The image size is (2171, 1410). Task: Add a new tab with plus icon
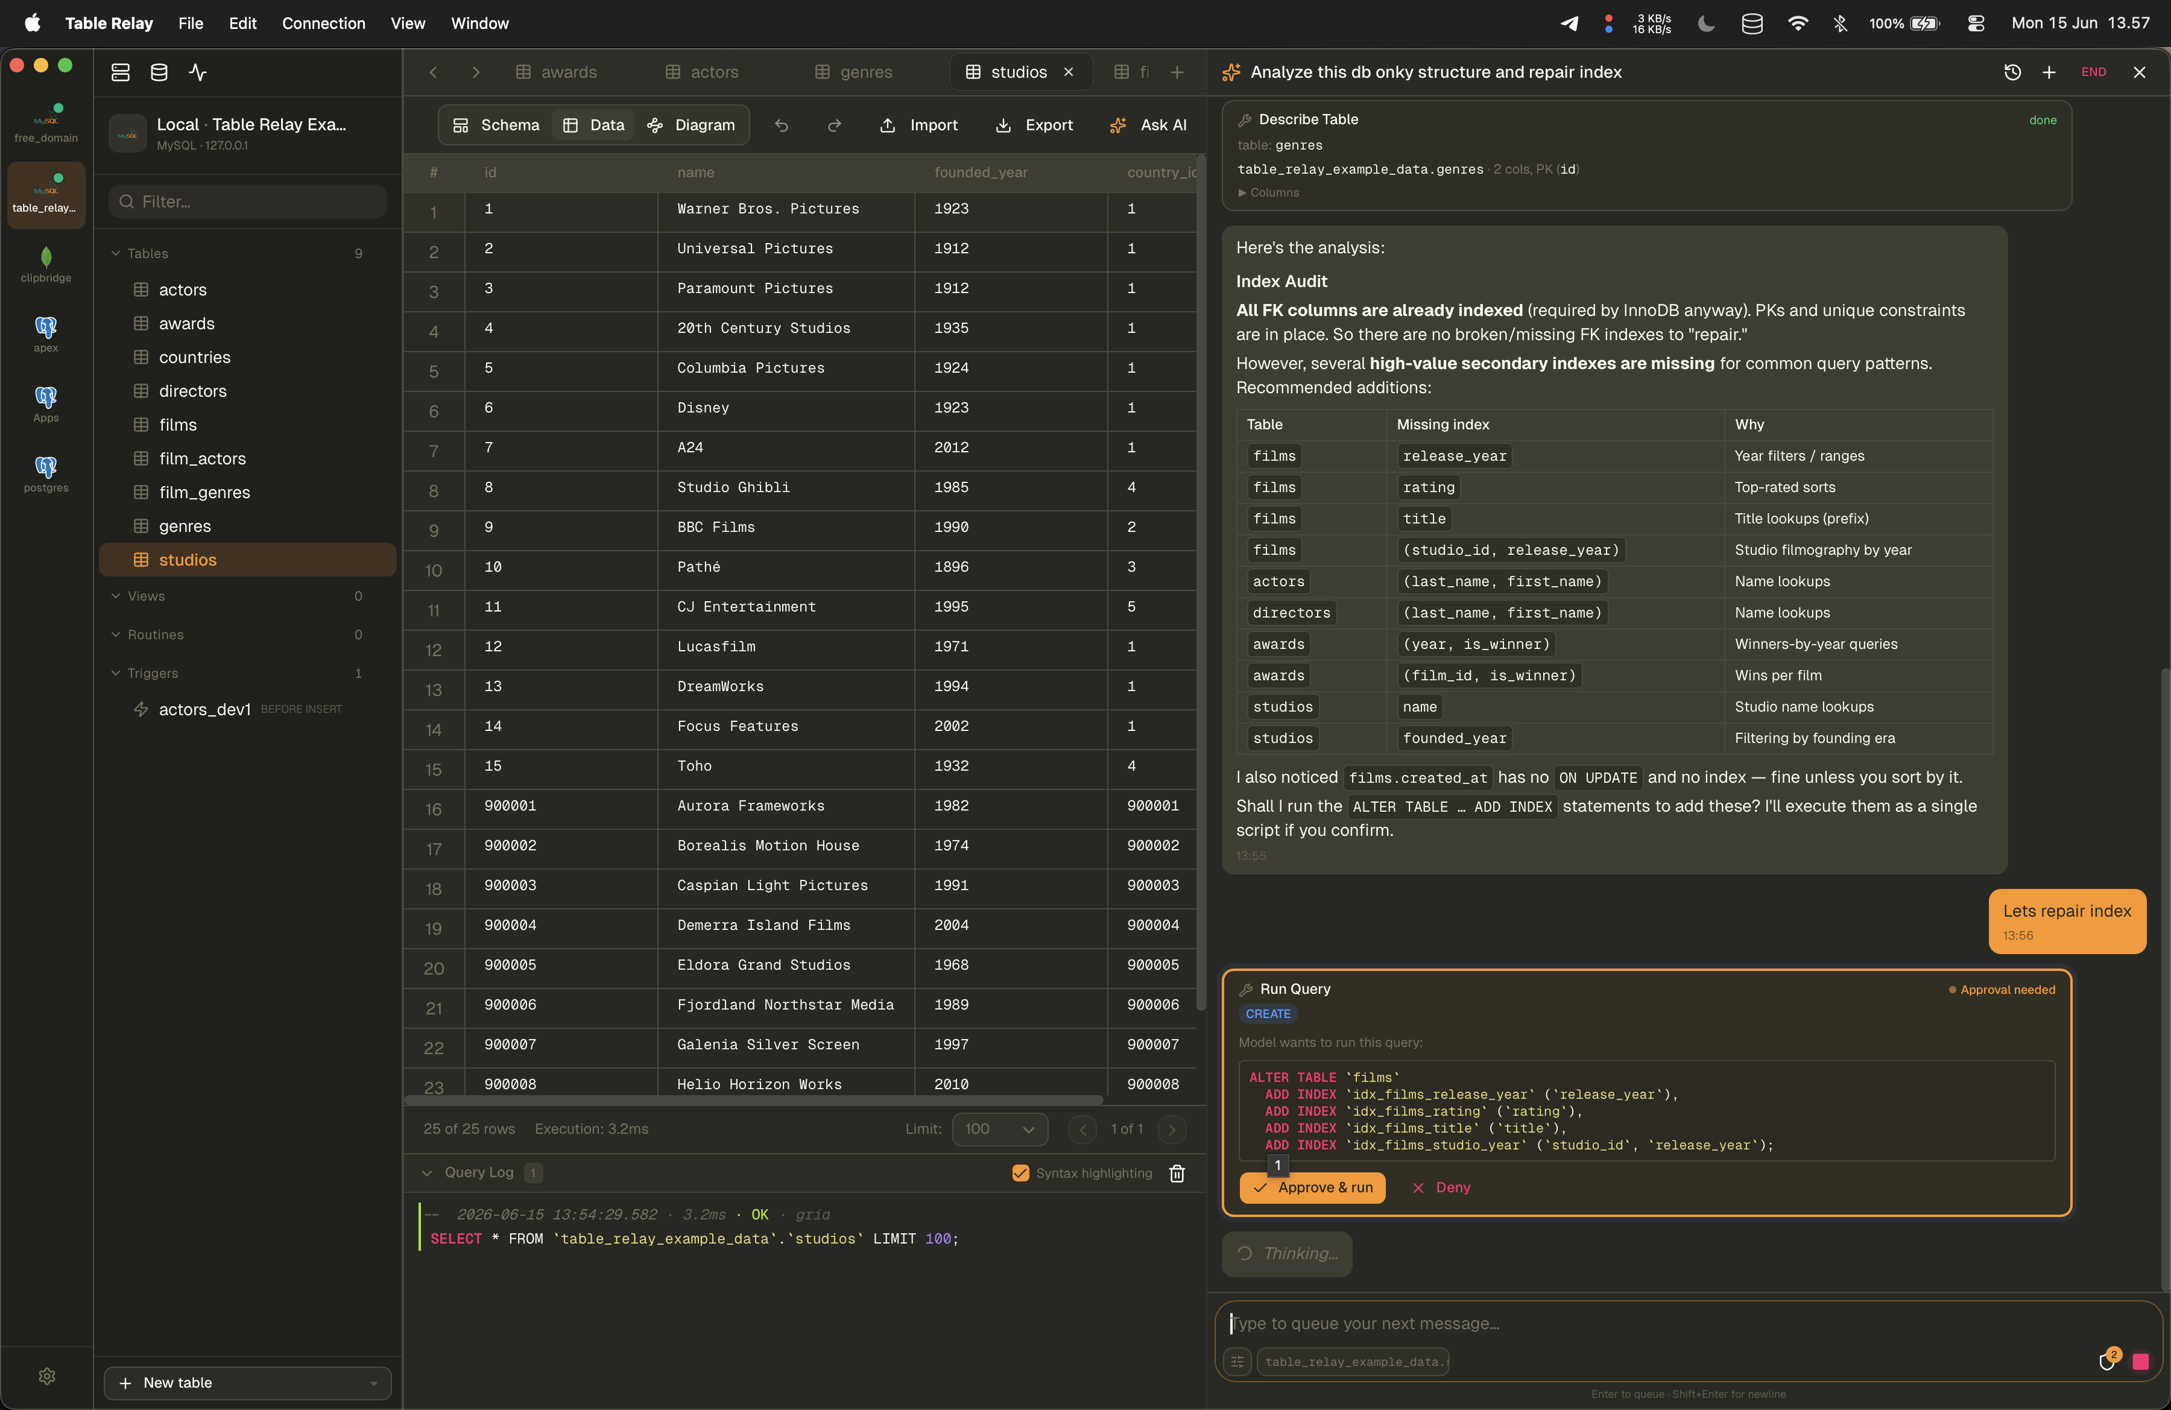click(x=1177, y=72)
